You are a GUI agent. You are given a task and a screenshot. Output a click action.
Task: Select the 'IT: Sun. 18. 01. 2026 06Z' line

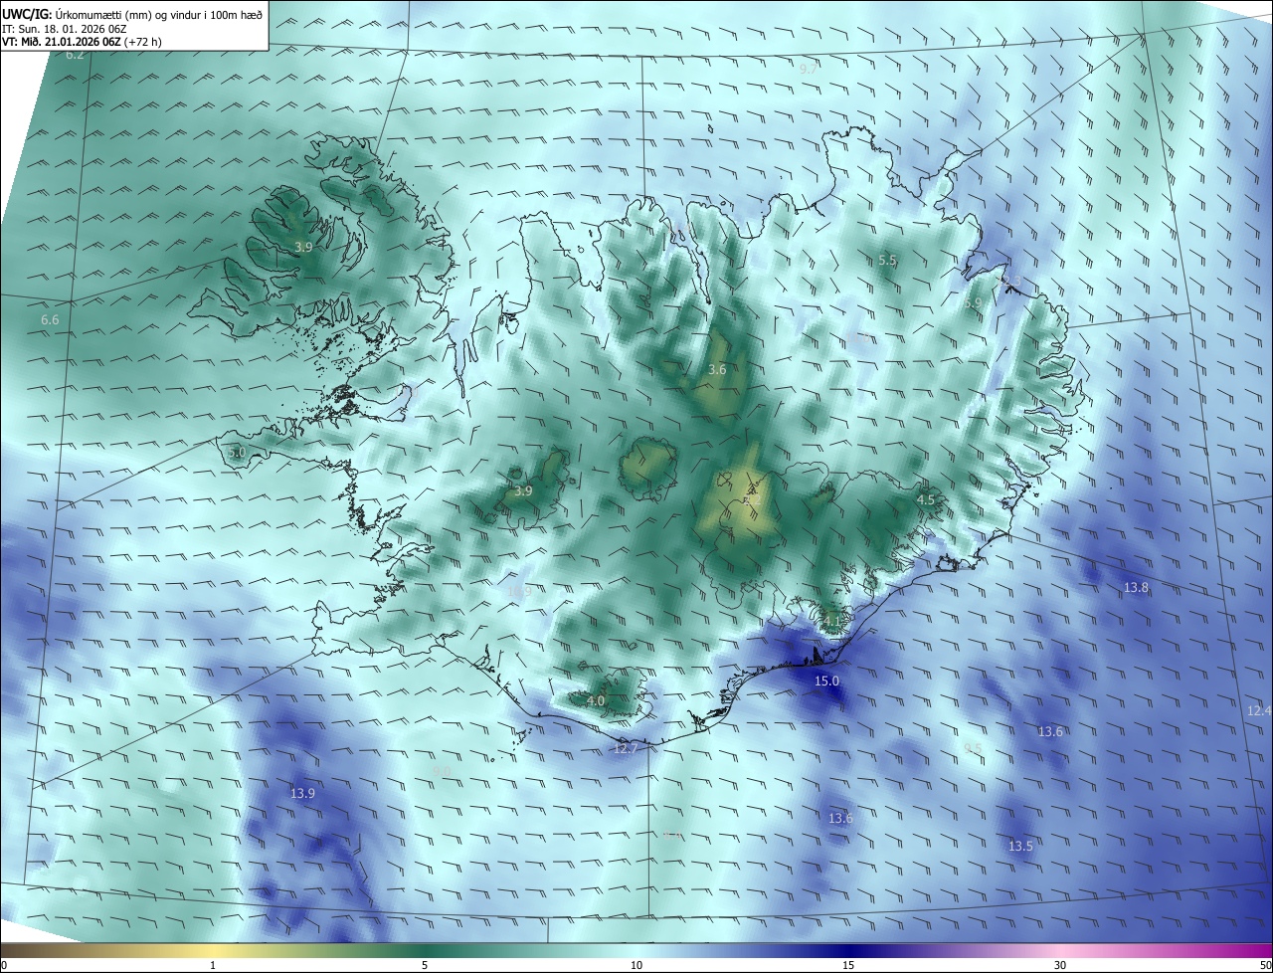[65, 29]
